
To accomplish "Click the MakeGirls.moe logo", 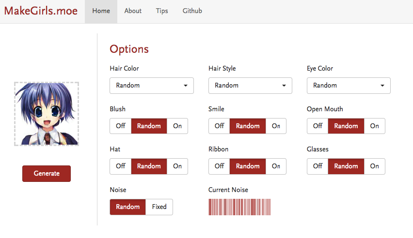I will point(41,11).
